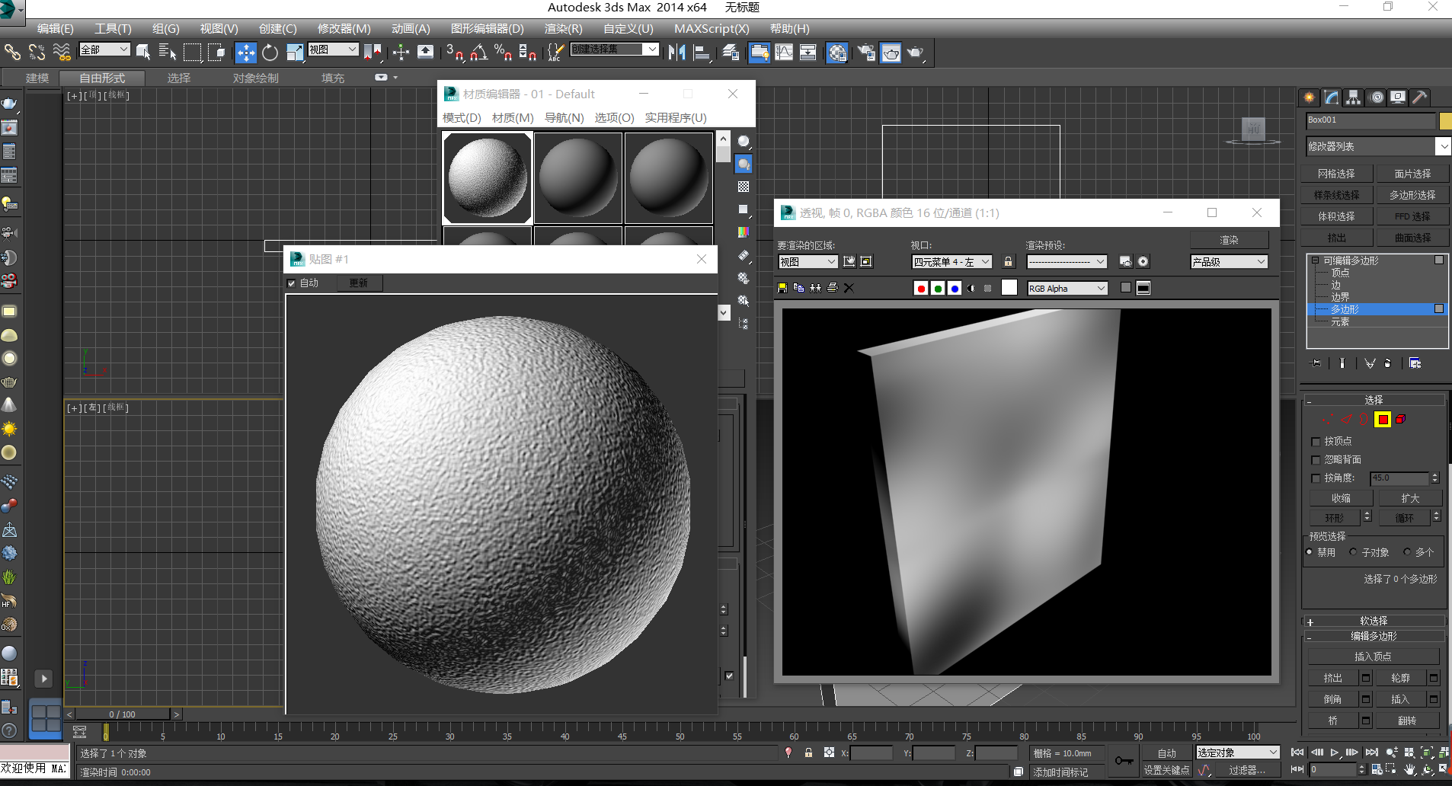Click the 渲染 button in render window
Screen dimensions: 1452x786
point(1229,240)
